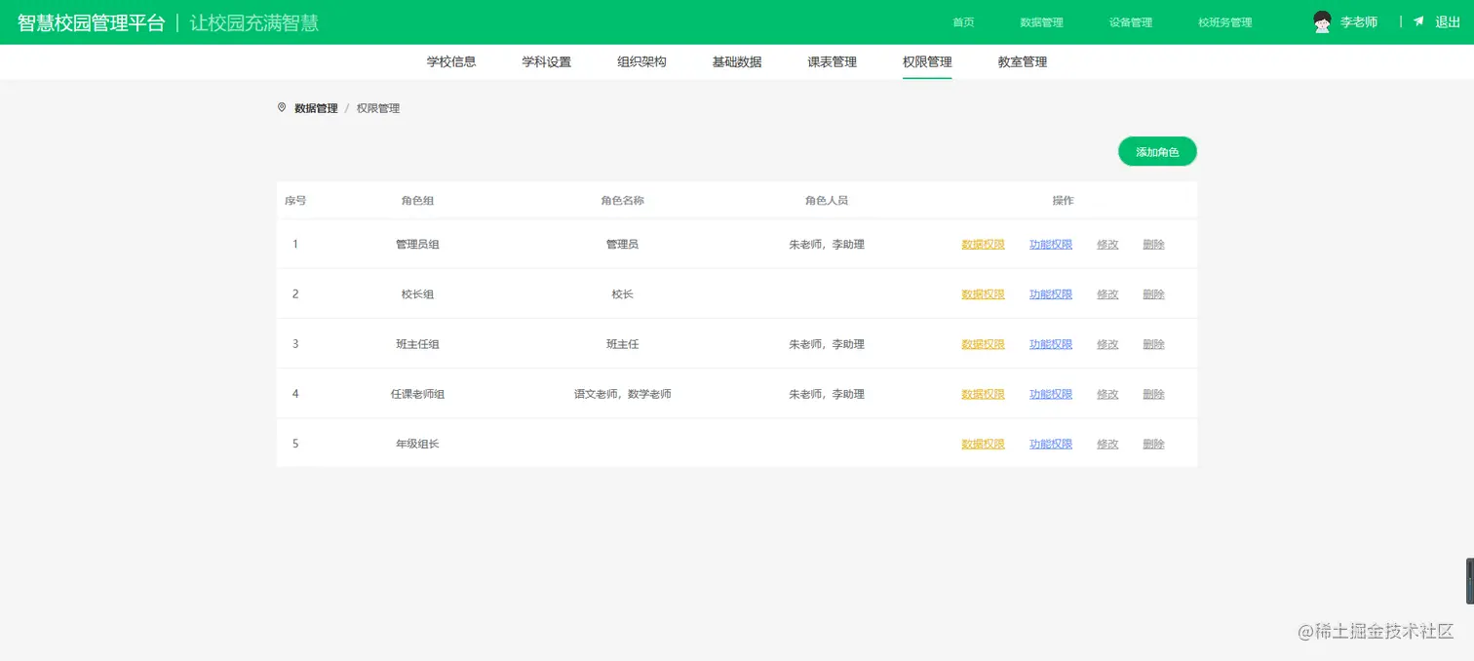The width and height of the screenshot is (1474, 661).
Task: Click 修改 in the 任课老师组 row
Action: tap(1107, 394)
